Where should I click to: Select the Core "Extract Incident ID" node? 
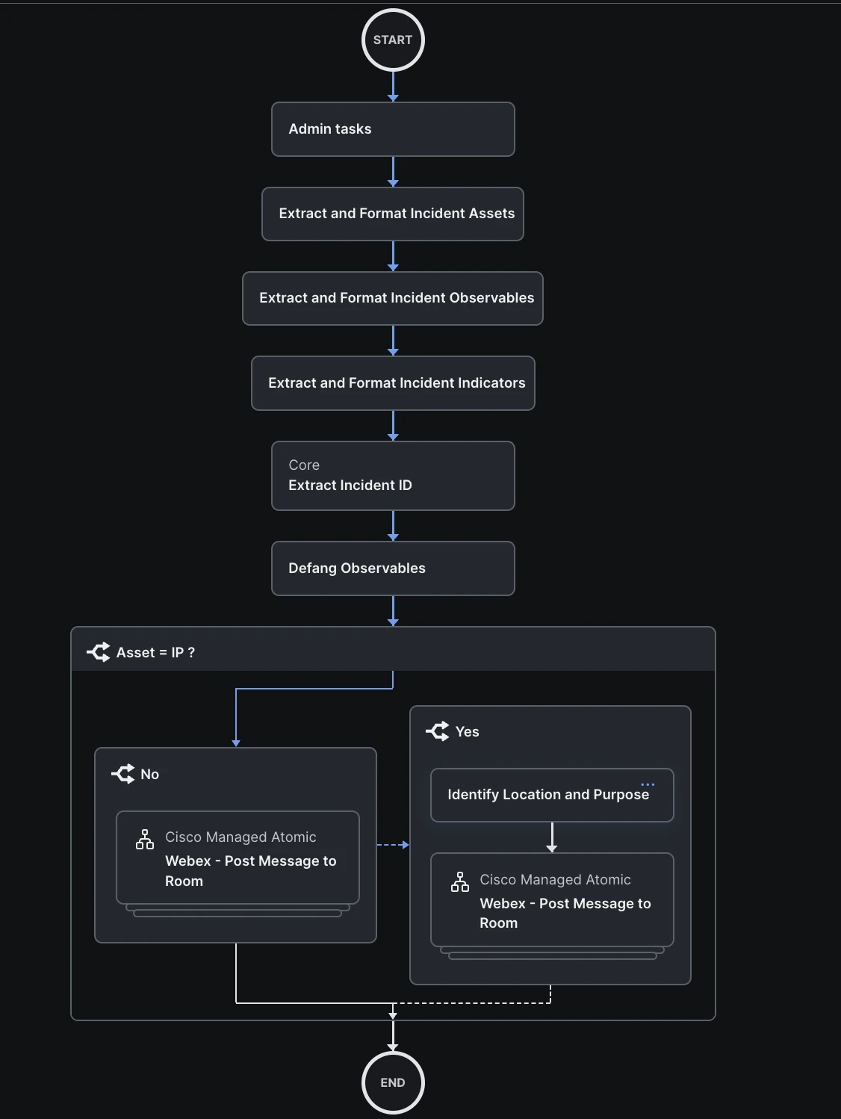pos(393,476)
